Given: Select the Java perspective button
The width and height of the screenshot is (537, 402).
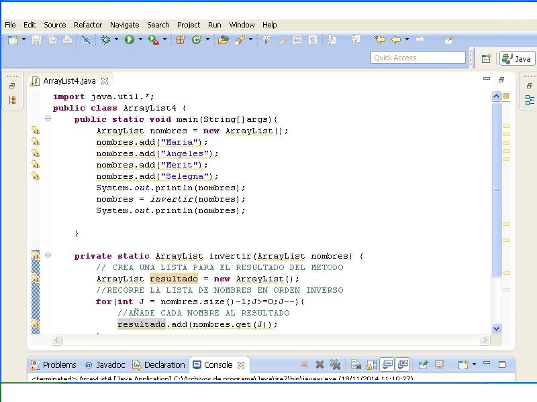Looking at the screenshot, I should (x=517, y=59).
